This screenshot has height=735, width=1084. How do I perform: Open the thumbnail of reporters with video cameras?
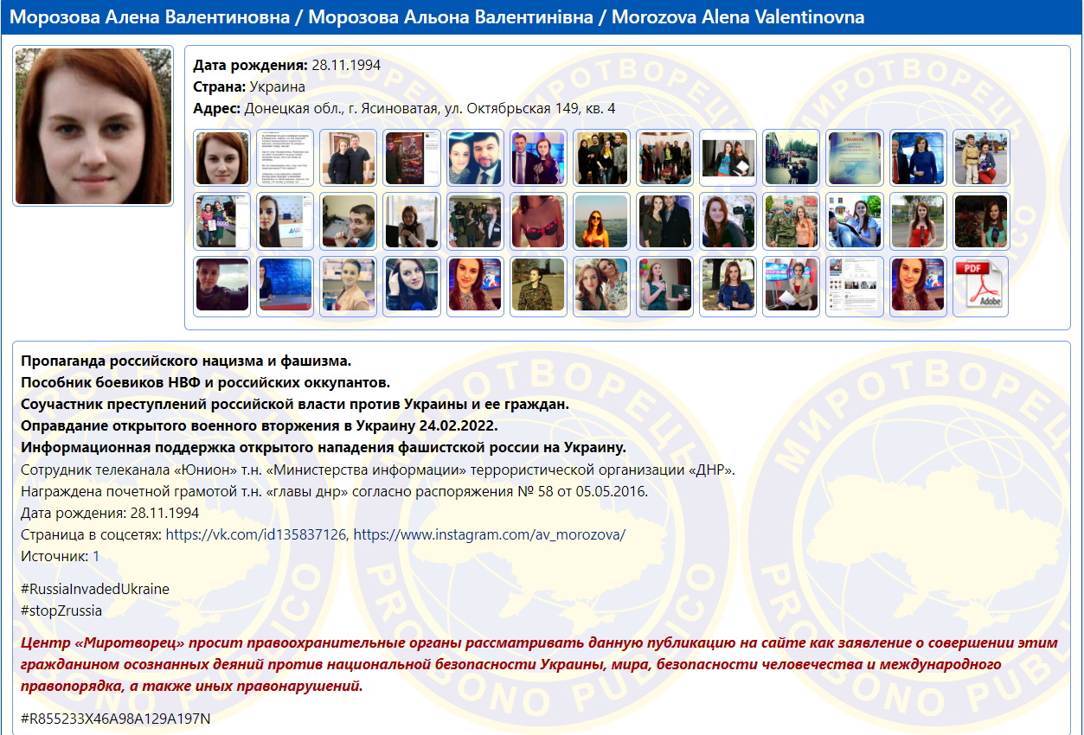[x=475, y=221]
